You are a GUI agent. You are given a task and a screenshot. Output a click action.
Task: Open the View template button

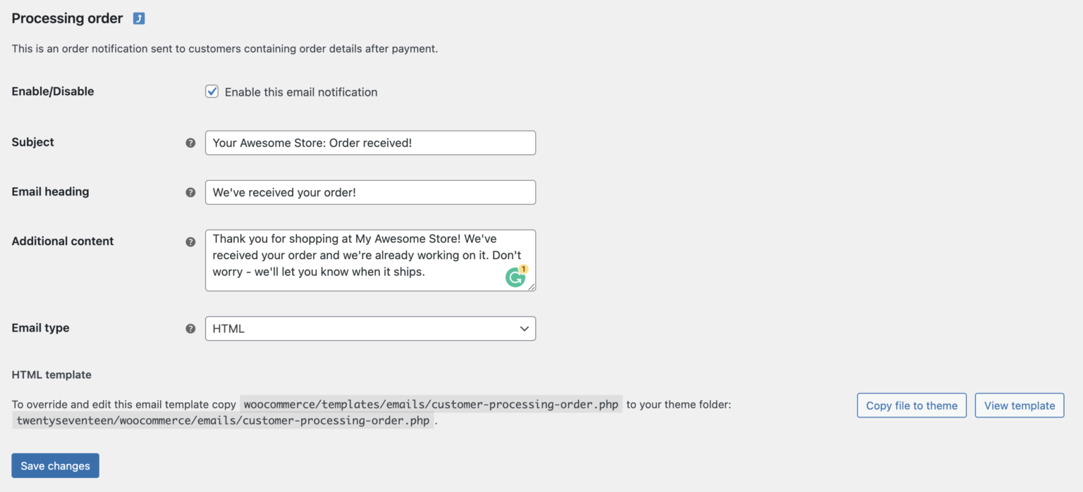tap(1020, 405)
